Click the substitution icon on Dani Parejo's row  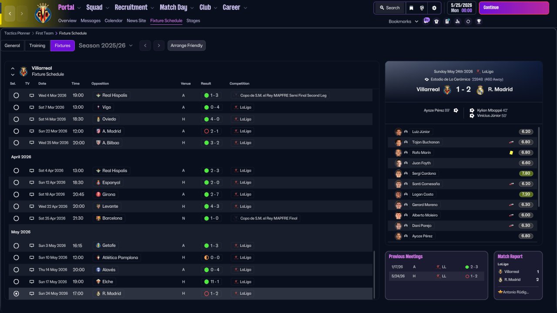click(x=511, y=226)
